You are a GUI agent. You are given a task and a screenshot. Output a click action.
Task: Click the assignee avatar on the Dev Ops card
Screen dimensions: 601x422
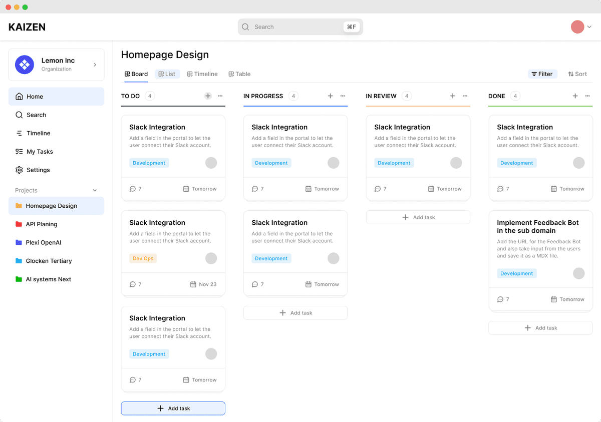pos(211,258)
